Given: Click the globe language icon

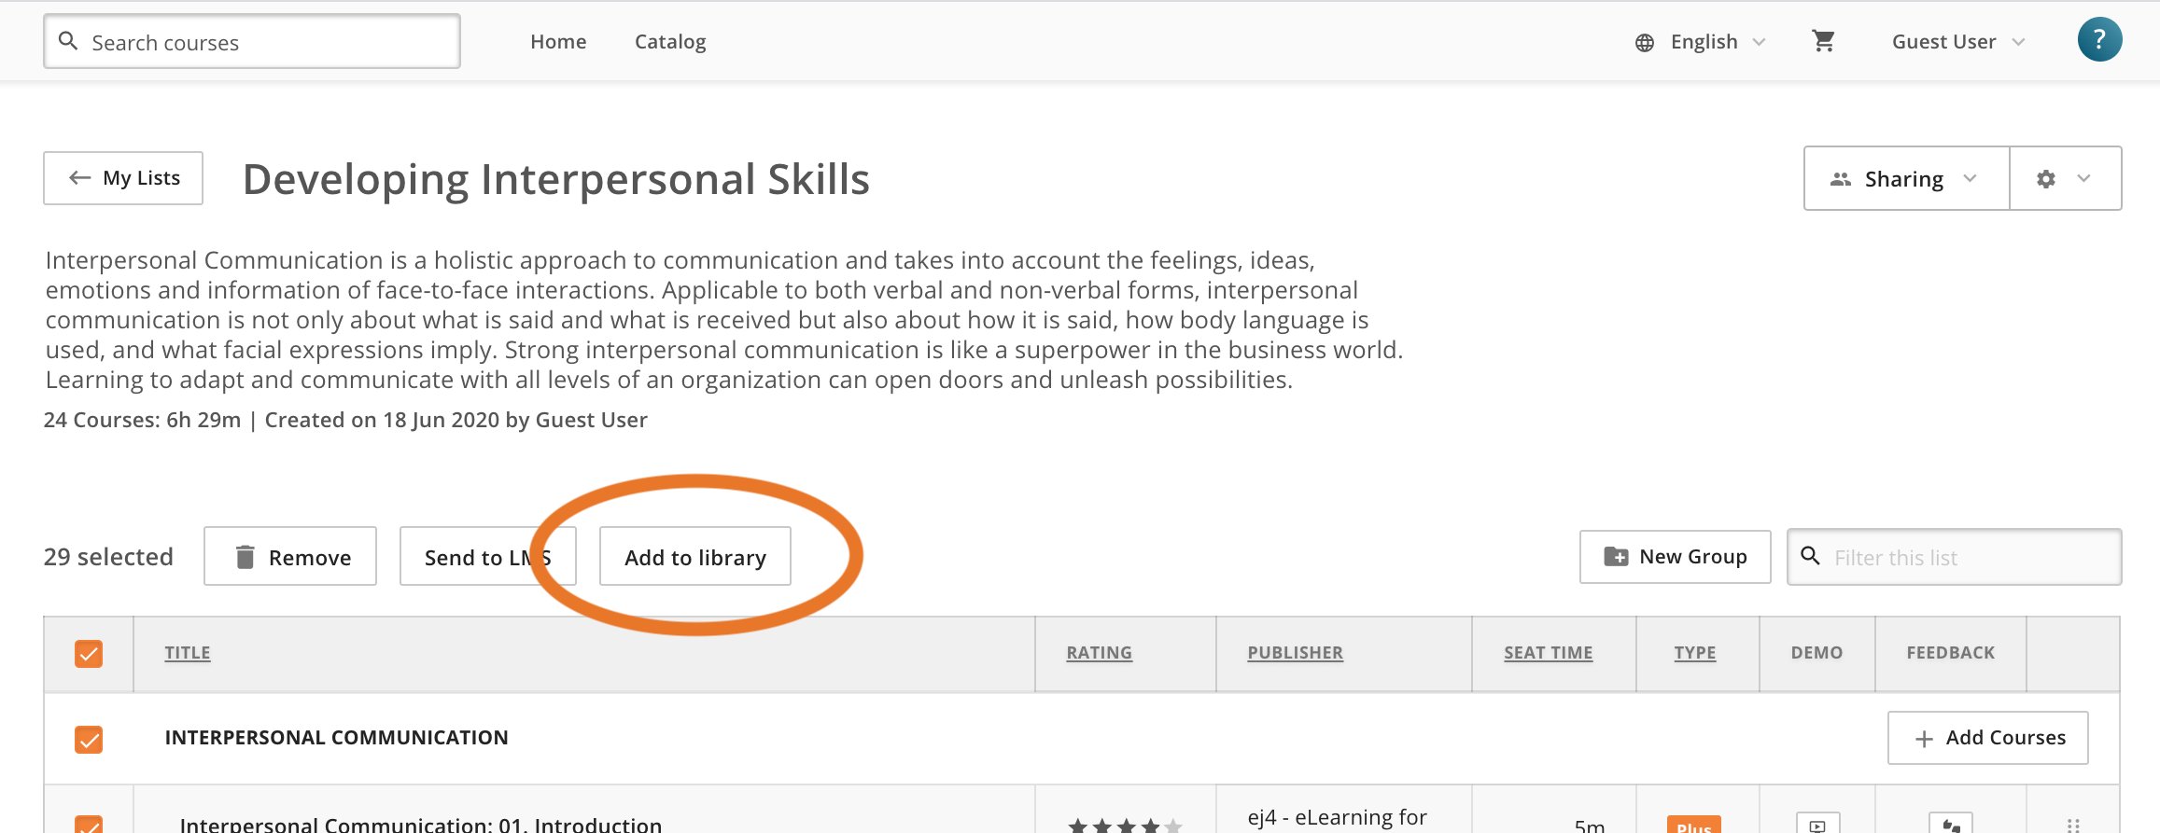Looking at the screenshot, I should click(1645, 43).
